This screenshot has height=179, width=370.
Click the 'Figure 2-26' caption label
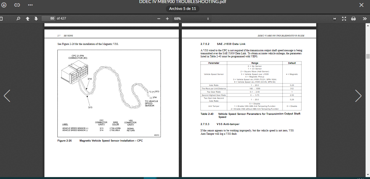(x=65, y=141)
